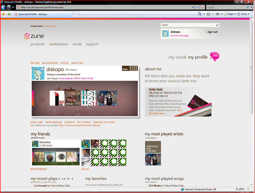Open the marketplace navigation item

[59, 44]
